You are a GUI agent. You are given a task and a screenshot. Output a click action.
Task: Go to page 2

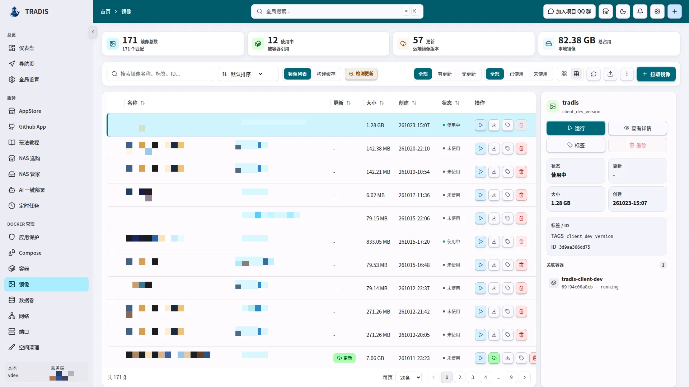pyautogui.click(x=459, y=377)
